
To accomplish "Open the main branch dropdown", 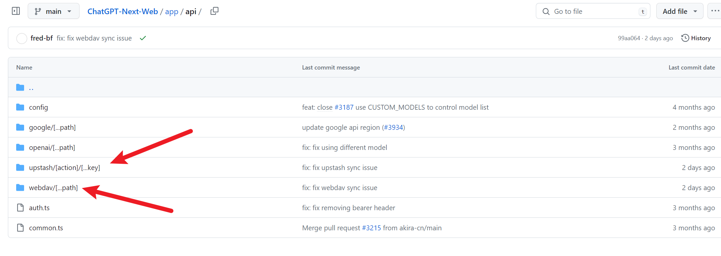I will (x=53, y=11).
